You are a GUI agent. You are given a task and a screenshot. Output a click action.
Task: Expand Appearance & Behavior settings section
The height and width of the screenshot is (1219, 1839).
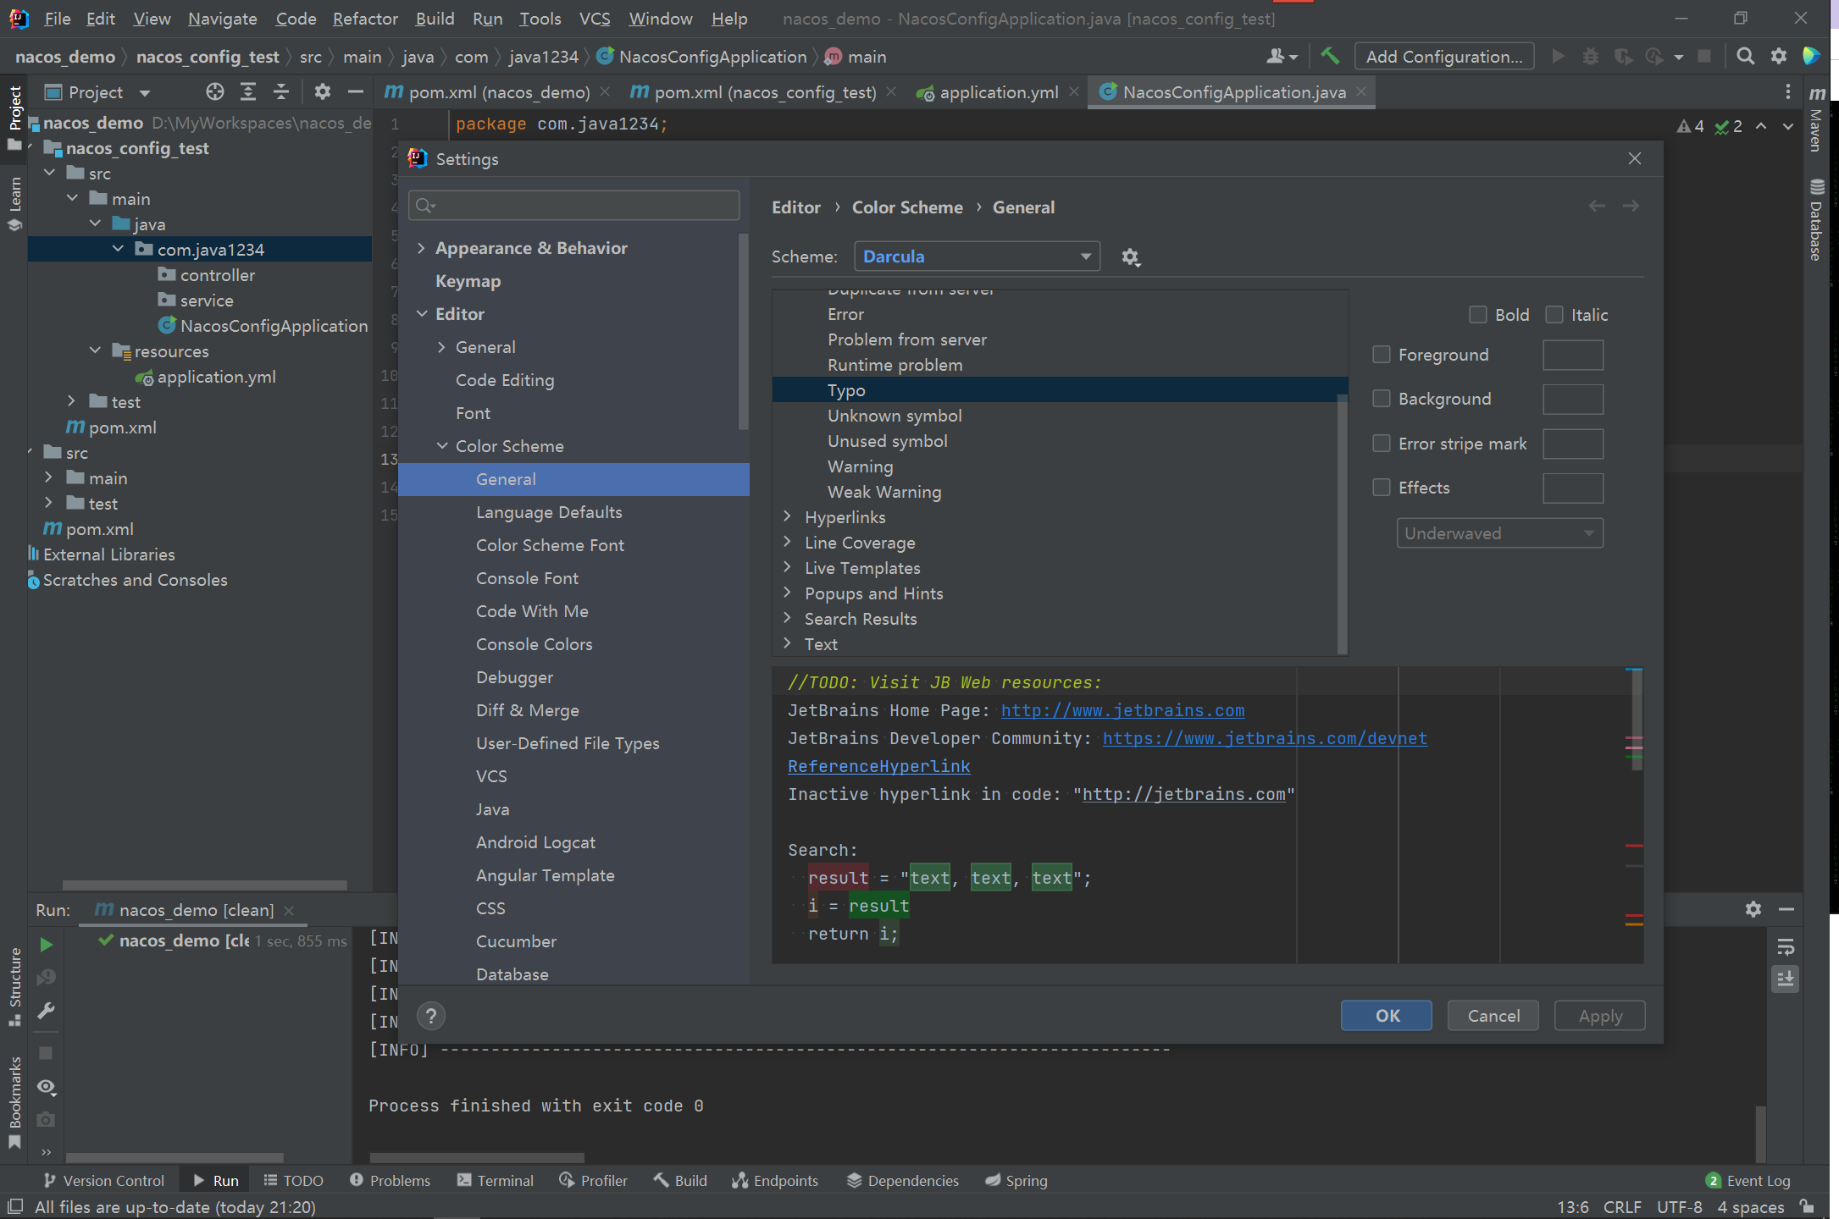(x=421, y=248)
